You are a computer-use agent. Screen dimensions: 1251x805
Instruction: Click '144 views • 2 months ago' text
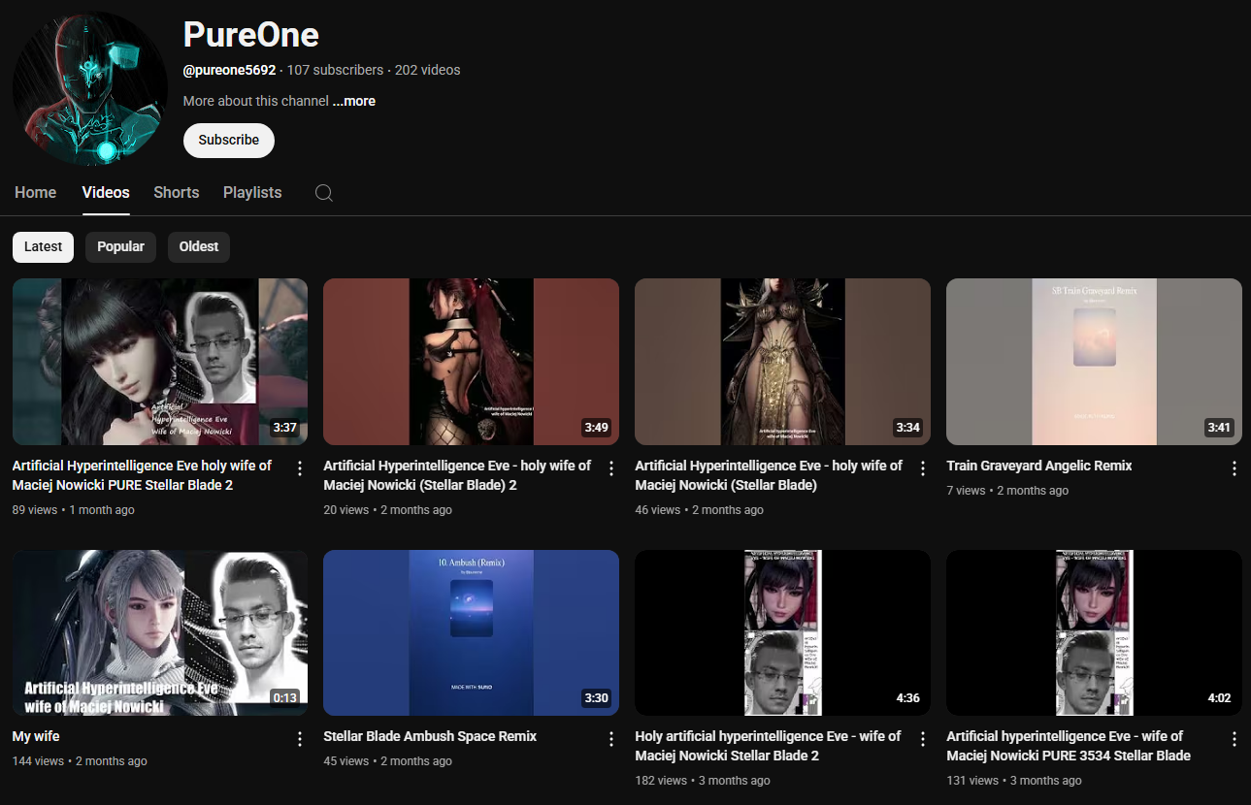click(80, 761)
